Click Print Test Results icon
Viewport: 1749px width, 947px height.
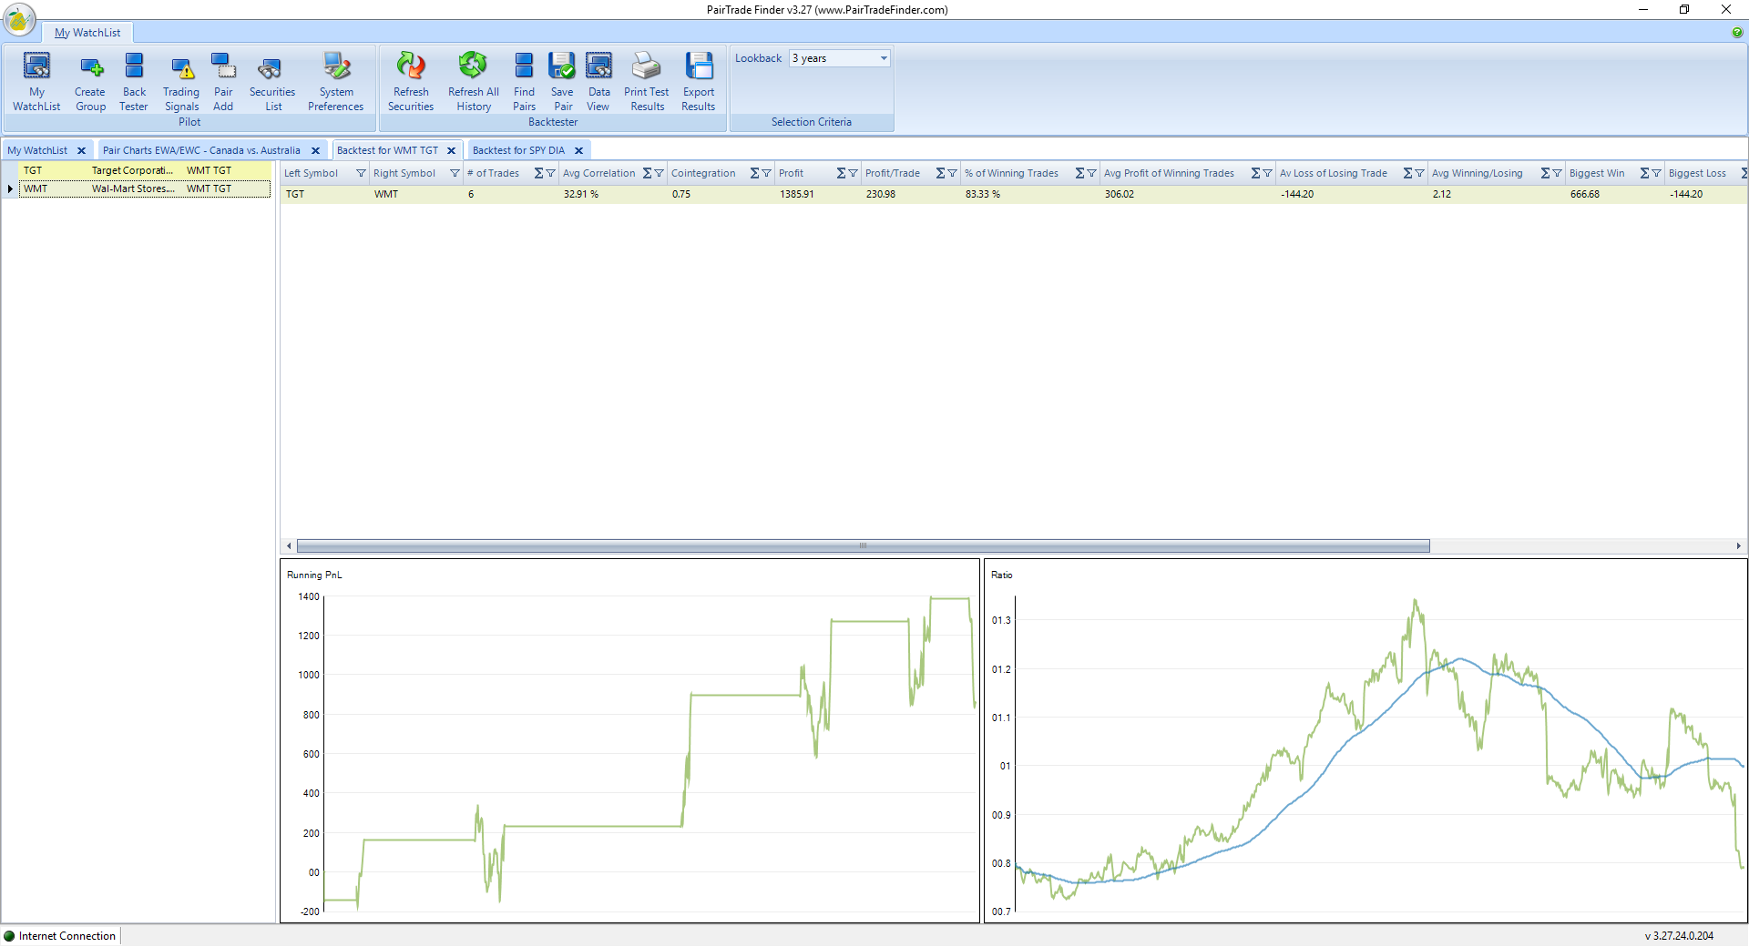647,81
